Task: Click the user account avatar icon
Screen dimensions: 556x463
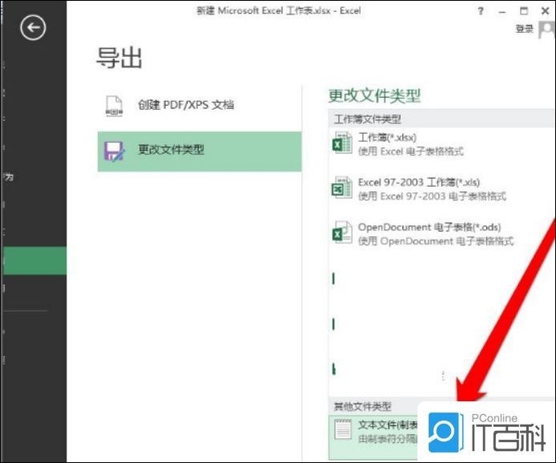Action: tap(546, 30)
